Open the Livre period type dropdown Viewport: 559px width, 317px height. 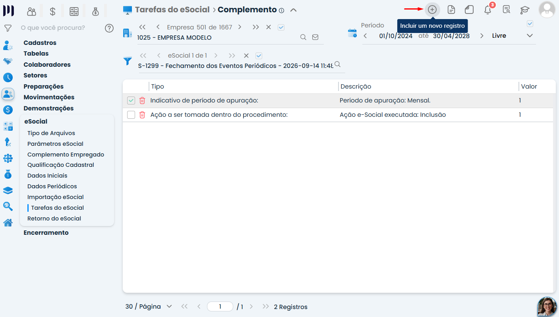click(x=512, y=36)
